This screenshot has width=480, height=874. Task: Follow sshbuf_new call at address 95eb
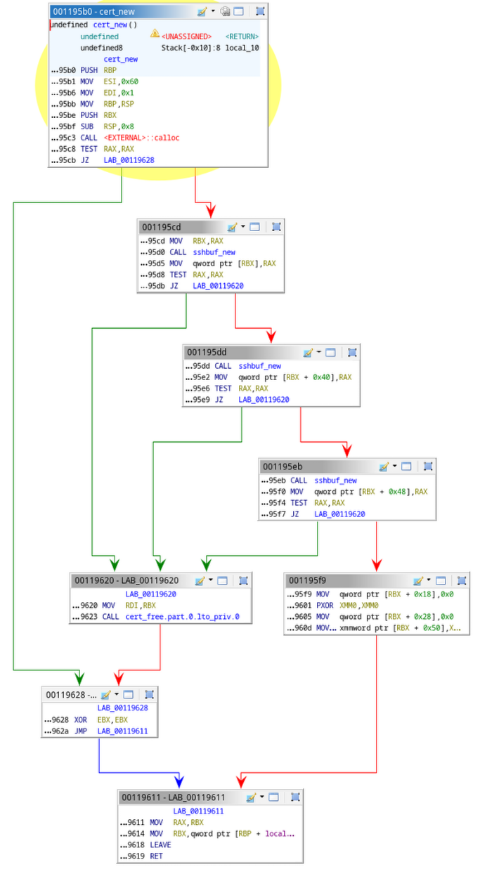click(335, 481)
